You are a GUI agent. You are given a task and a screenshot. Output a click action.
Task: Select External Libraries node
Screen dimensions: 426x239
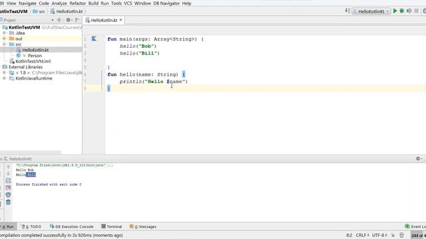pos(25,67)
